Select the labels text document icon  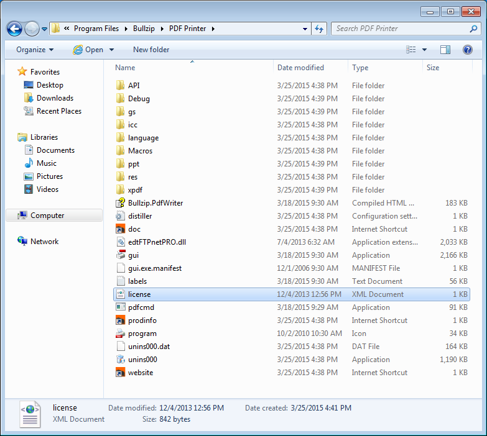(x=120, y=281)
